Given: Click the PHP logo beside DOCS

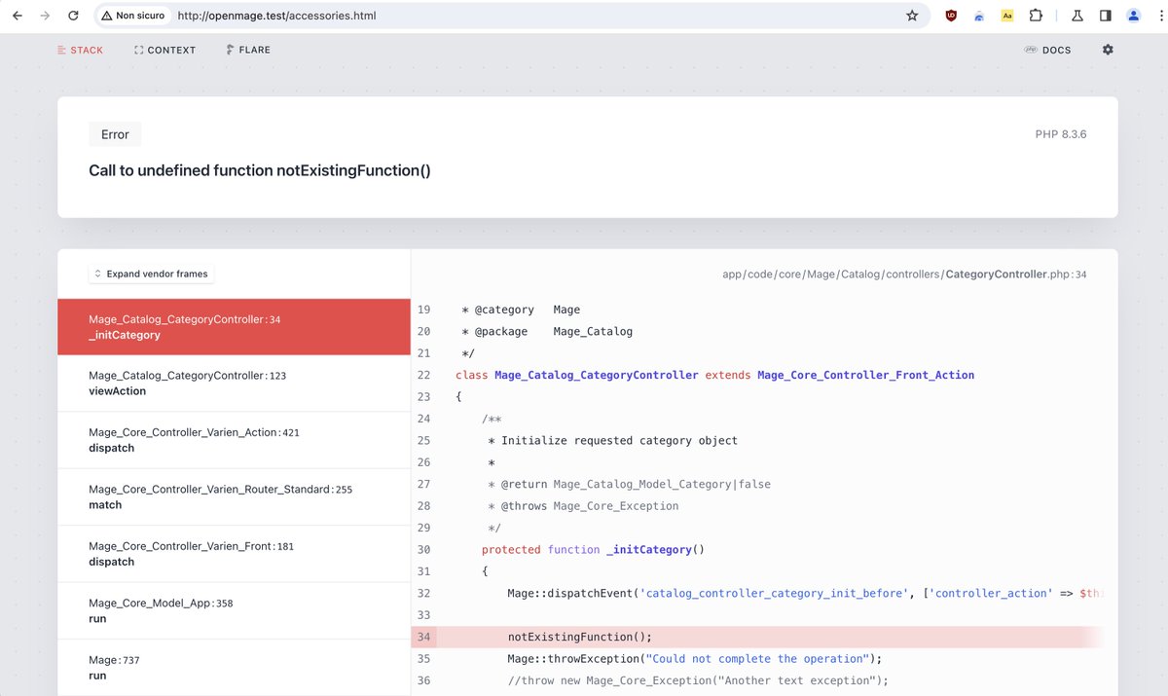Looking at the screenshot, I should coord(1031,50).
